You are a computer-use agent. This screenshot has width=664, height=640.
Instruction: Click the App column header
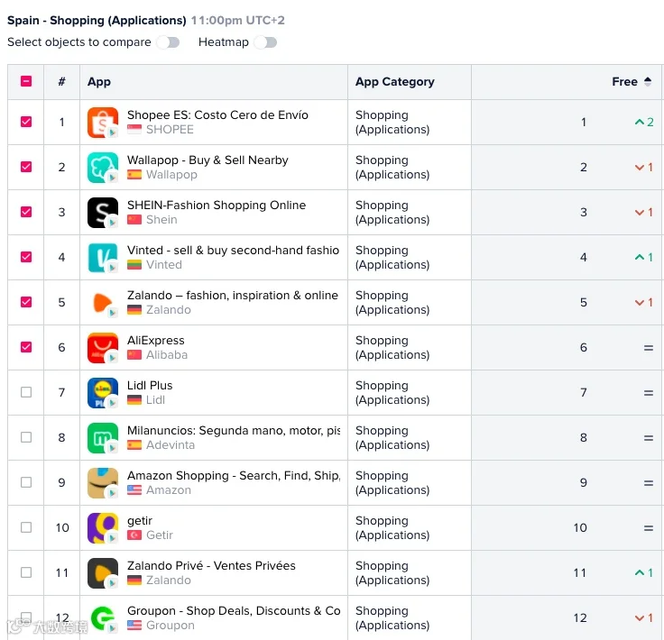pyautogui.click(x=99, y=82)
